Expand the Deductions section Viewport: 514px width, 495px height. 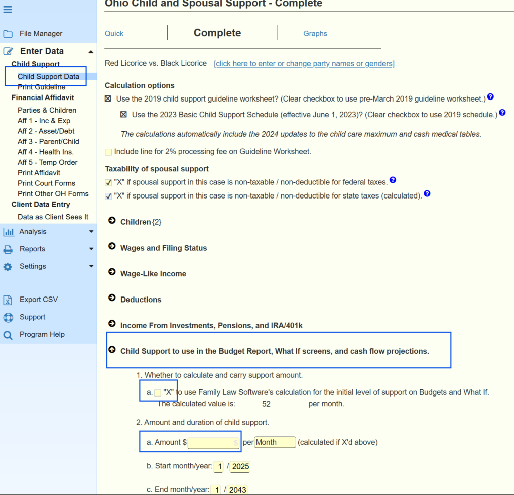(x=112, y=298)
